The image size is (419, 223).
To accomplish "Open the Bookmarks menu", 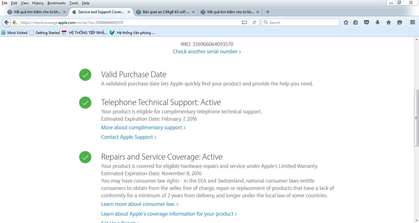I will (56, 3).
